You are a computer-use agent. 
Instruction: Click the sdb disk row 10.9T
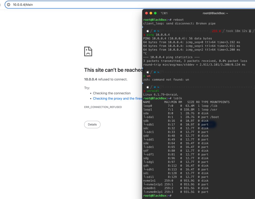176,121
